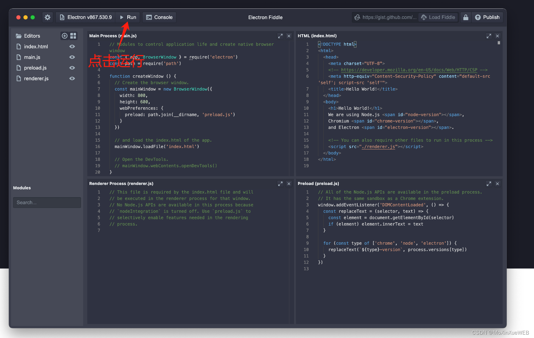Click the ./renderer.js link in HTML editor
The image size is (534, 338).
pyautogui.click(x=378, y=147)
